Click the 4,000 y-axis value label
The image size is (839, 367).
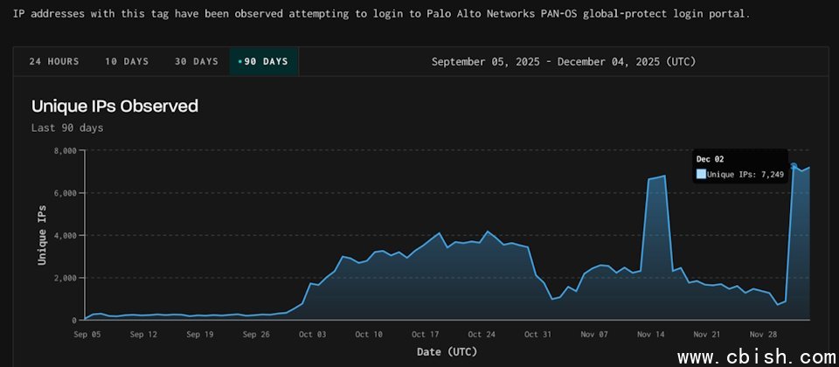64,235
